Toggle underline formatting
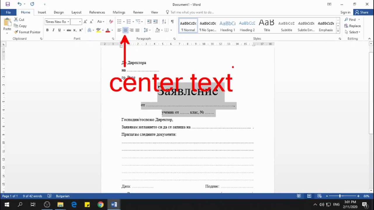This screenshot has height=210, width=374. pyautogui.click(x=59, y=30)
